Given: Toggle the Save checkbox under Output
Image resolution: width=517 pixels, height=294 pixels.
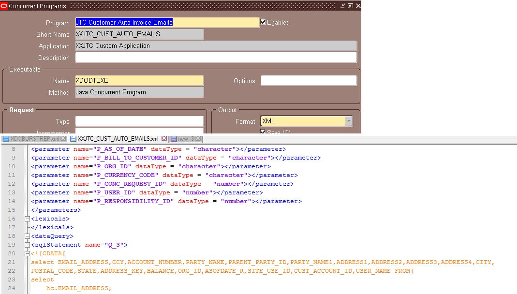Looking at the screenshot, I should 264,132.
